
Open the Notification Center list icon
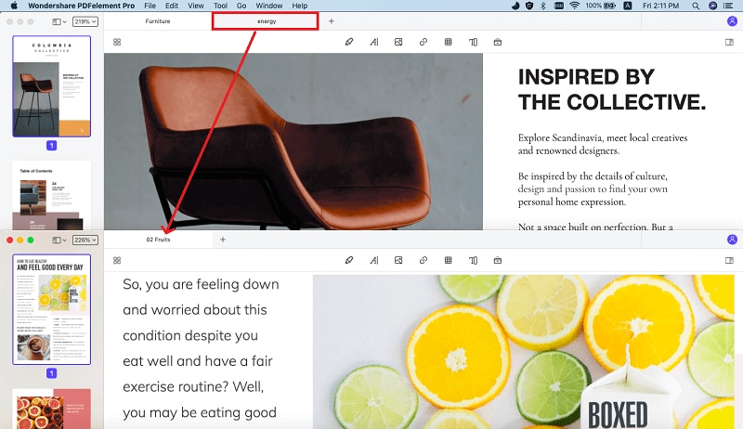[728, 6]
